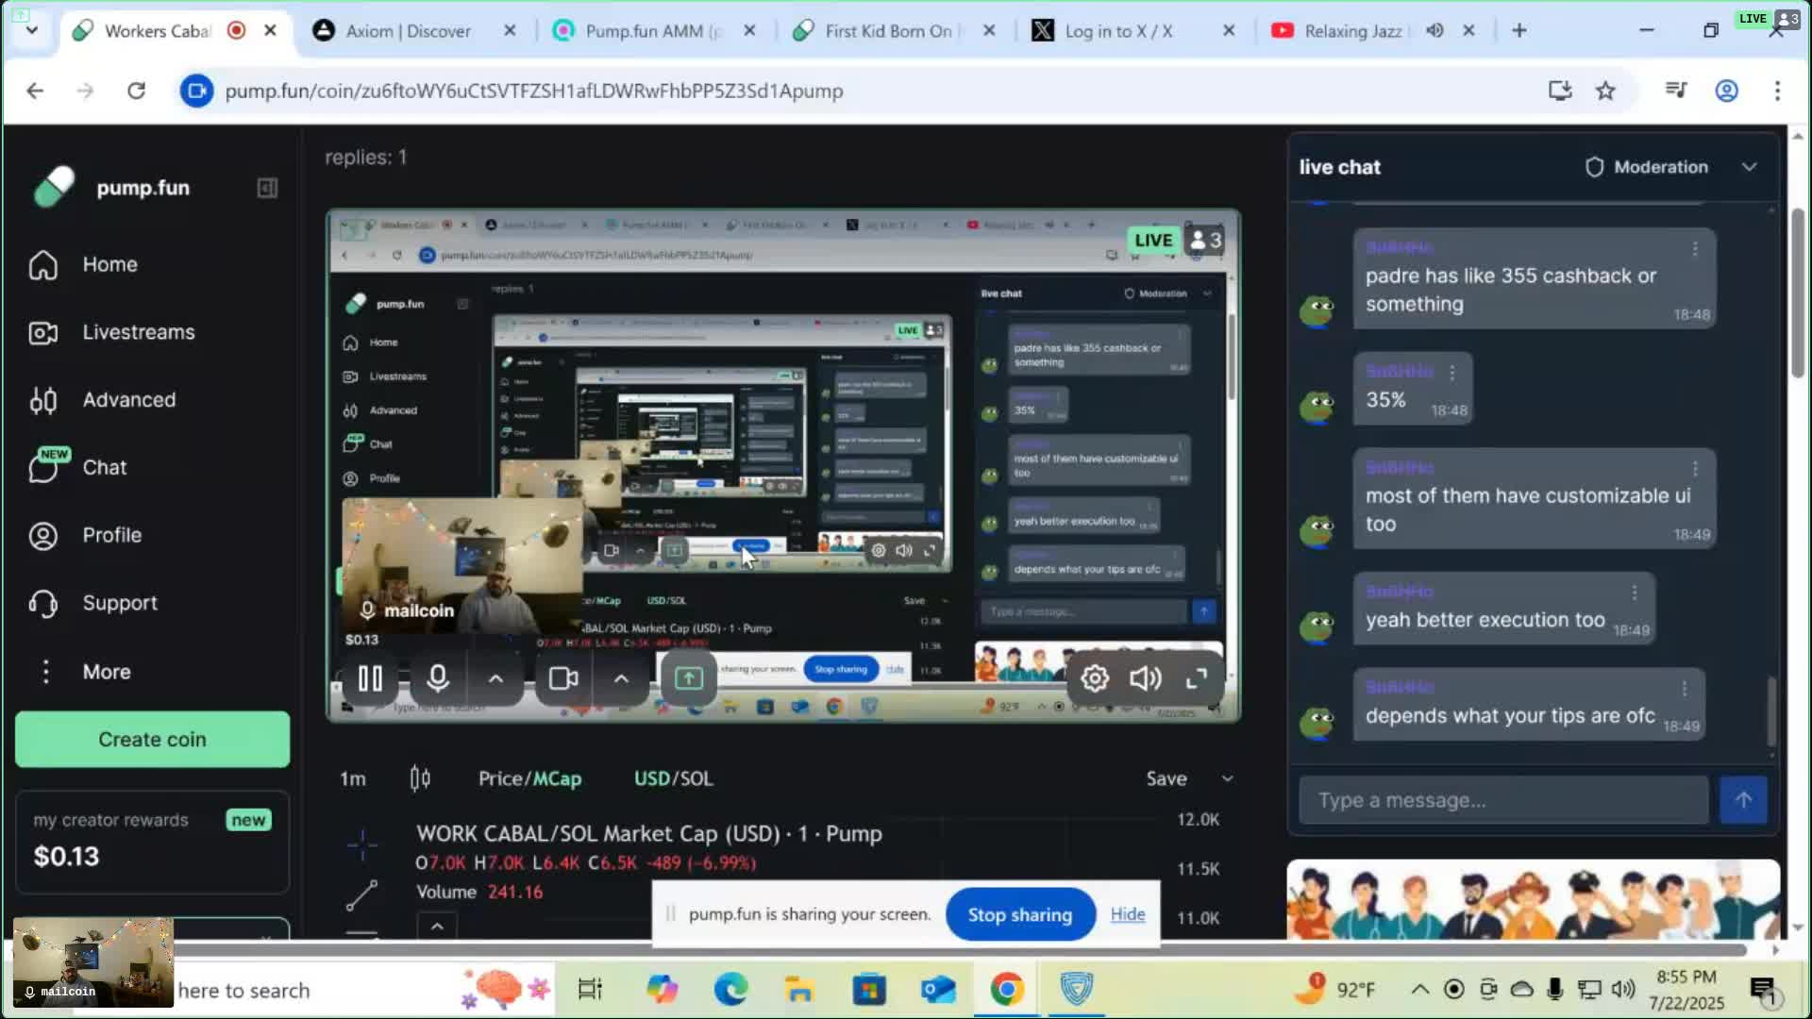Expand the microphone options chevron
This screenshot has height=1019, width=1812.
click(495, 678)
